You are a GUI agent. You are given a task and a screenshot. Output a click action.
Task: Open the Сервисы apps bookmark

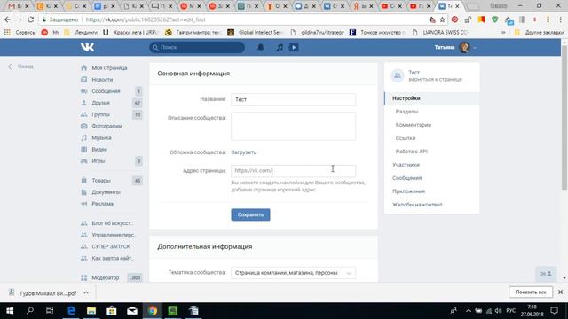click(20, 32)
